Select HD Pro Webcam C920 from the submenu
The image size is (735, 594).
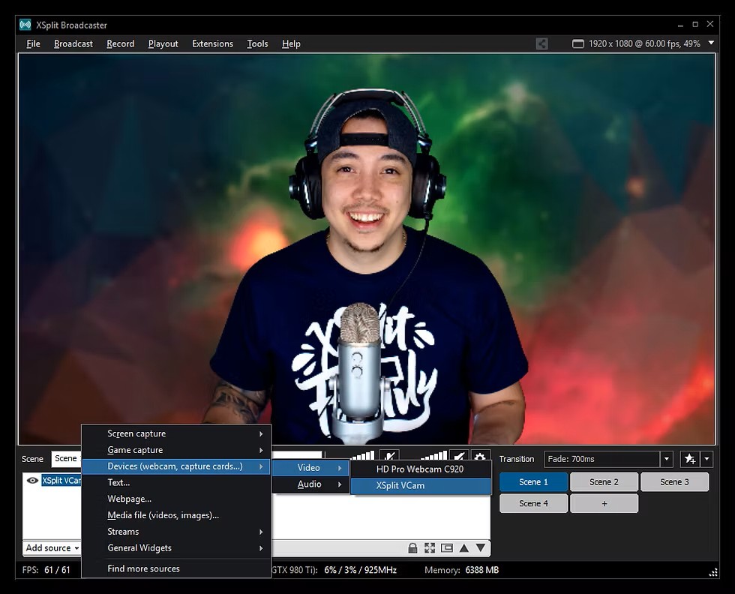tap(420, 469)
